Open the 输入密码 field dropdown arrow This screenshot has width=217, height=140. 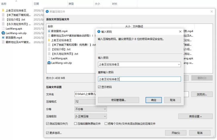click(x=179, y=64)
